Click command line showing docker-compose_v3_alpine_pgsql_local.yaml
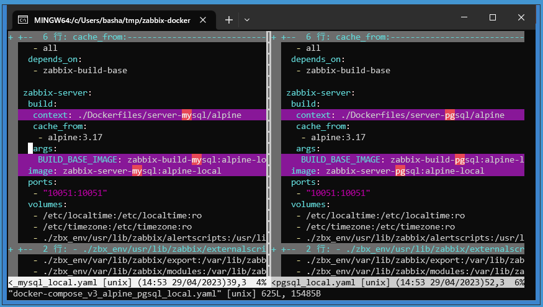543x307 pixels. [x=164, y=294]
